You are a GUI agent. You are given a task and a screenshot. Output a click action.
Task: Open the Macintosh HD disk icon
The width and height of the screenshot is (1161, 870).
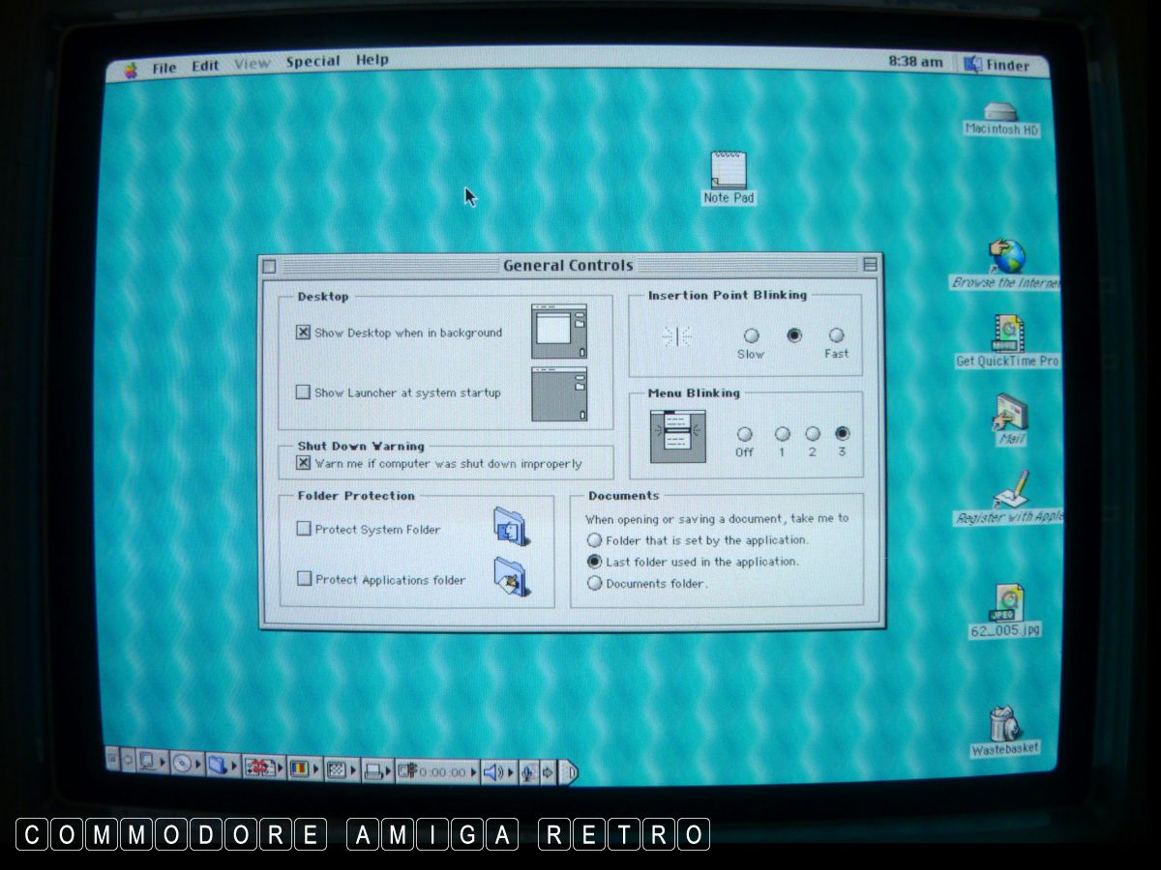point(1001,112)
